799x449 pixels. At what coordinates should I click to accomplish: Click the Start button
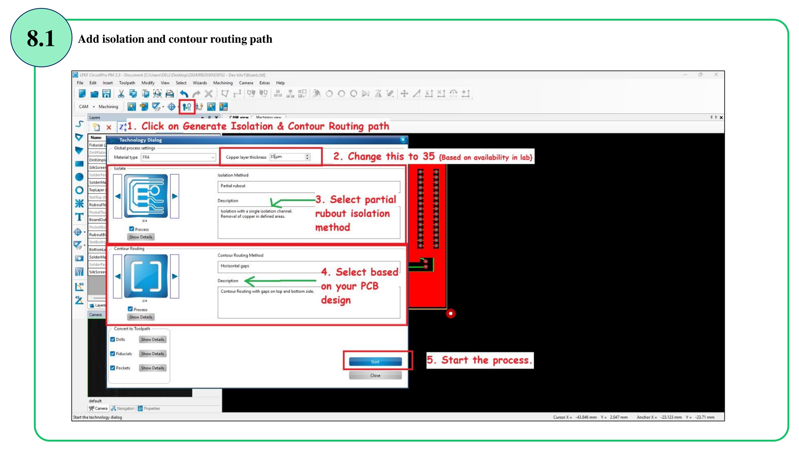(375, 362)
